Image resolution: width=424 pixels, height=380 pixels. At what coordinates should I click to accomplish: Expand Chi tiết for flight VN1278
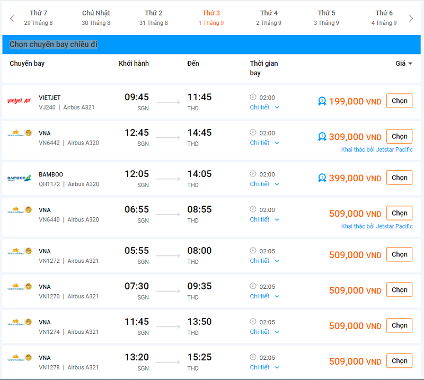click(264, 367)
